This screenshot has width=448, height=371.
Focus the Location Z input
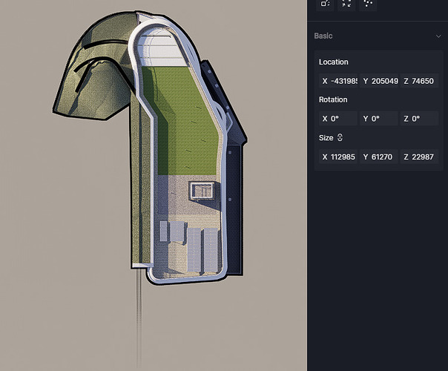(x=420, y=81)
